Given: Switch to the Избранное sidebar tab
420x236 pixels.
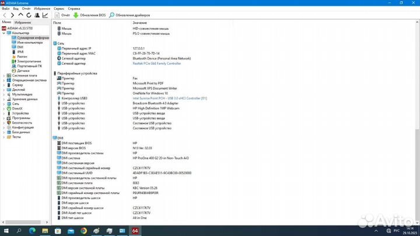Looking at the screenshot, I should coord(23,23).
